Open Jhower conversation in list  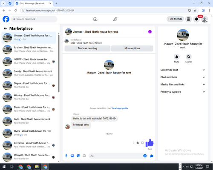[29, 37]
